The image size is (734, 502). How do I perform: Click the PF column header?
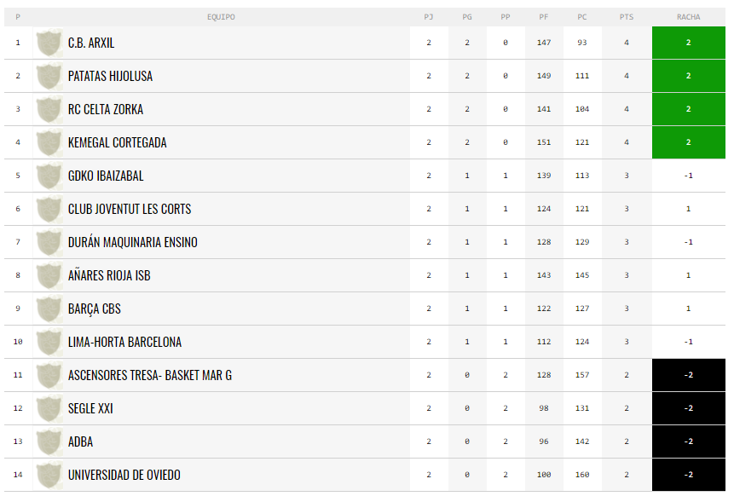tap(544, 17)
